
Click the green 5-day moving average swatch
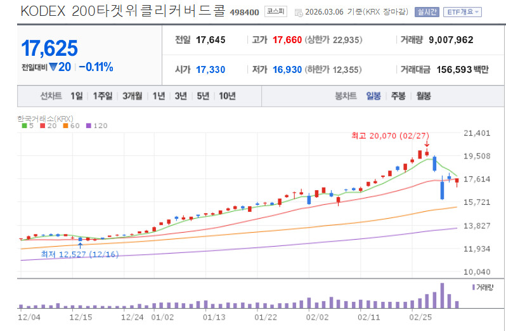point(24,126)
